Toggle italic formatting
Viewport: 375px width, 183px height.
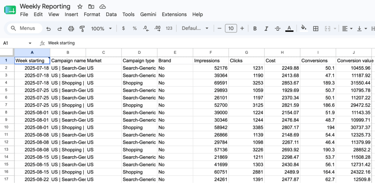[266, 29]
